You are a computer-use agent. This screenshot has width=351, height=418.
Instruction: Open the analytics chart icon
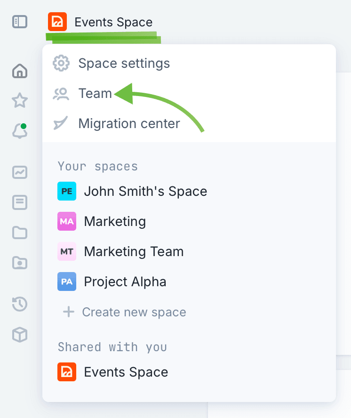(x=20, y=172)
